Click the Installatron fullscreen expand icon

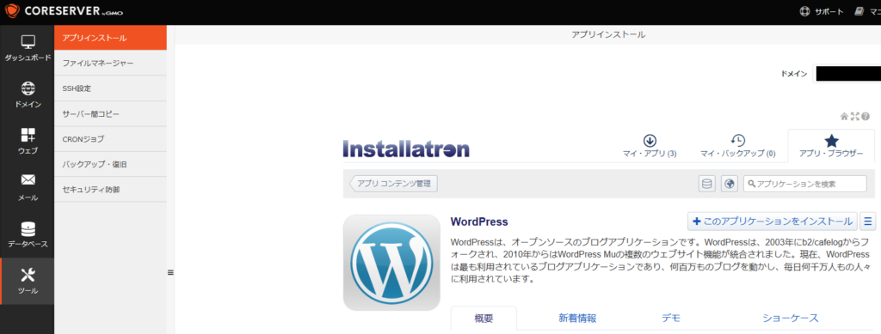point(854,117)
